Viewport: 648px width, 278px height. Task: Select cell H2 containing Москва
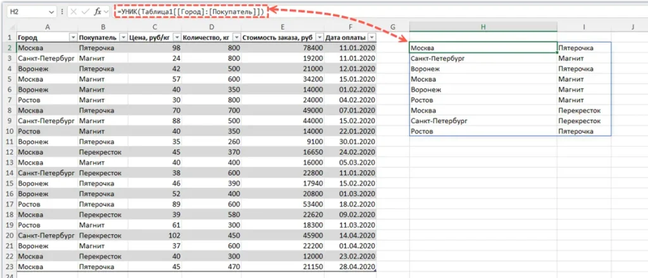pos(483,47)
